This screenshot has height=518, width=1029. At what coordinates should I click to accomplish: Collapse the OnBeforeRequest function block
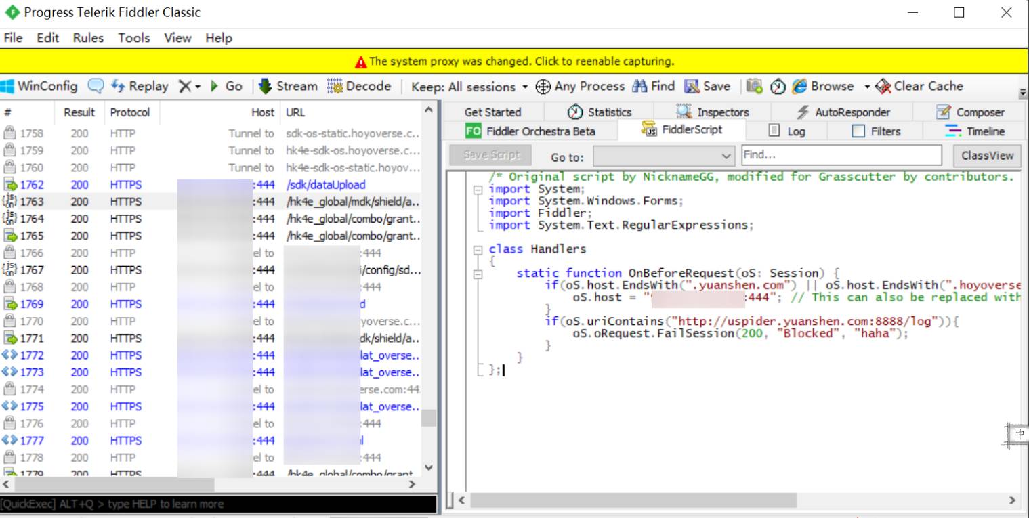(478, 274)
